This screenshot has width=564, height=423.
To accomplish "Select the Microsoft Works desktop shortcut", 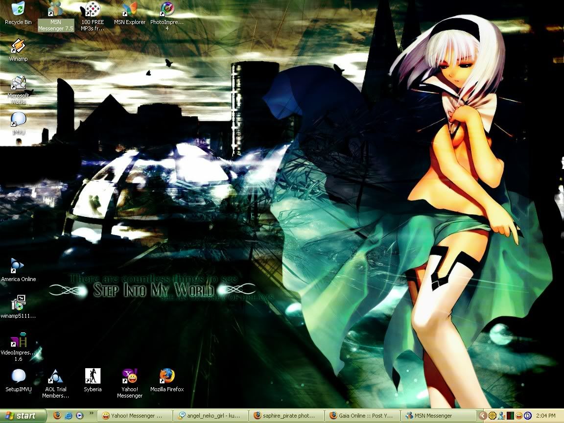I will coord(18,90).
